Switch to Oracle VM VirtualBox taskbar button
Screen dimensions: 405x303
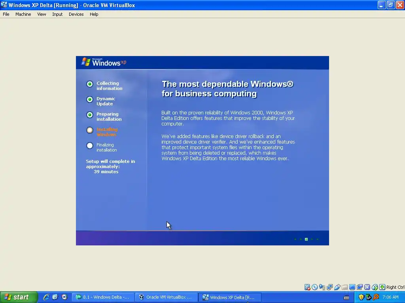pos(167,297)
